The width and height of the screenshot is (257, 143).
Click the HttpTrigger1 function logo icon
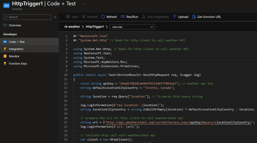click(x=6, y=6)
